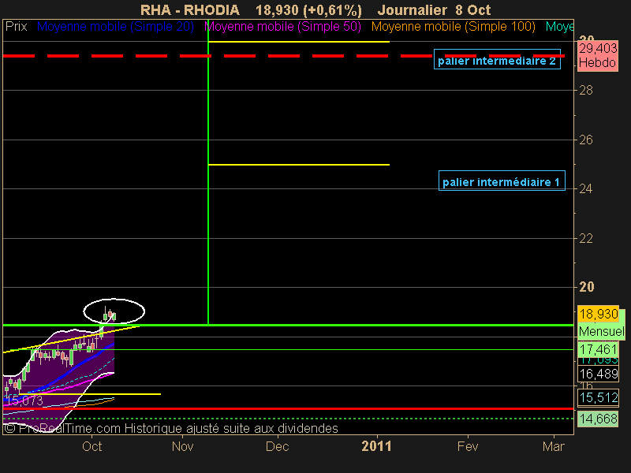Click the green "Mensuel" price tag
The width and height of the screenshot is (631, 473).
[601, 331]
